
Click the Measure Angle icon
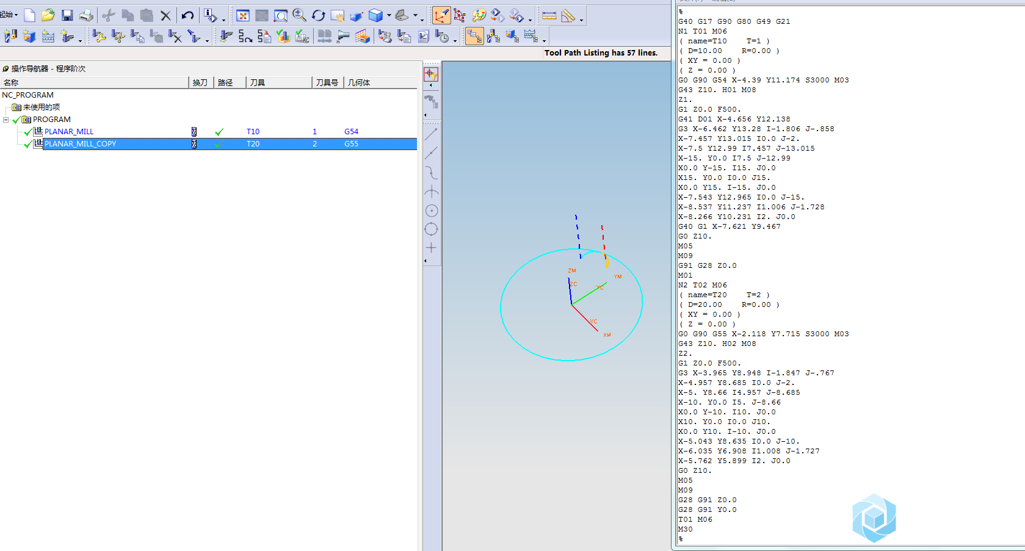coord(568,15)
